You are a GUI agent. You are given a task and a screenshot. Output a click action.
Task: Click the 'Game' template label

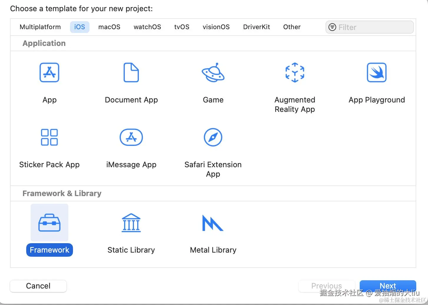point(213,100)
